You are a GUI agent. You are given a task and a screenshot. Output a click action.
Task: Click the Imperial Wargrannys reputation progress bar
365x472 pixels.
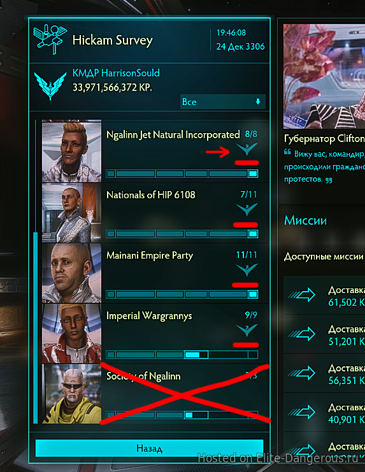coord(182,355)
